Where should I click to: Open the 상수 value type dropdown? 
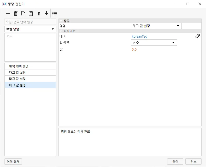coord(154,43)
